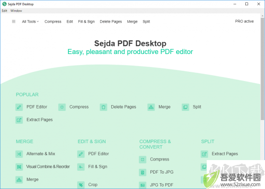Open Compress text link under Popular
Screen dimensions: 265x189
click(x=79, y=107)
